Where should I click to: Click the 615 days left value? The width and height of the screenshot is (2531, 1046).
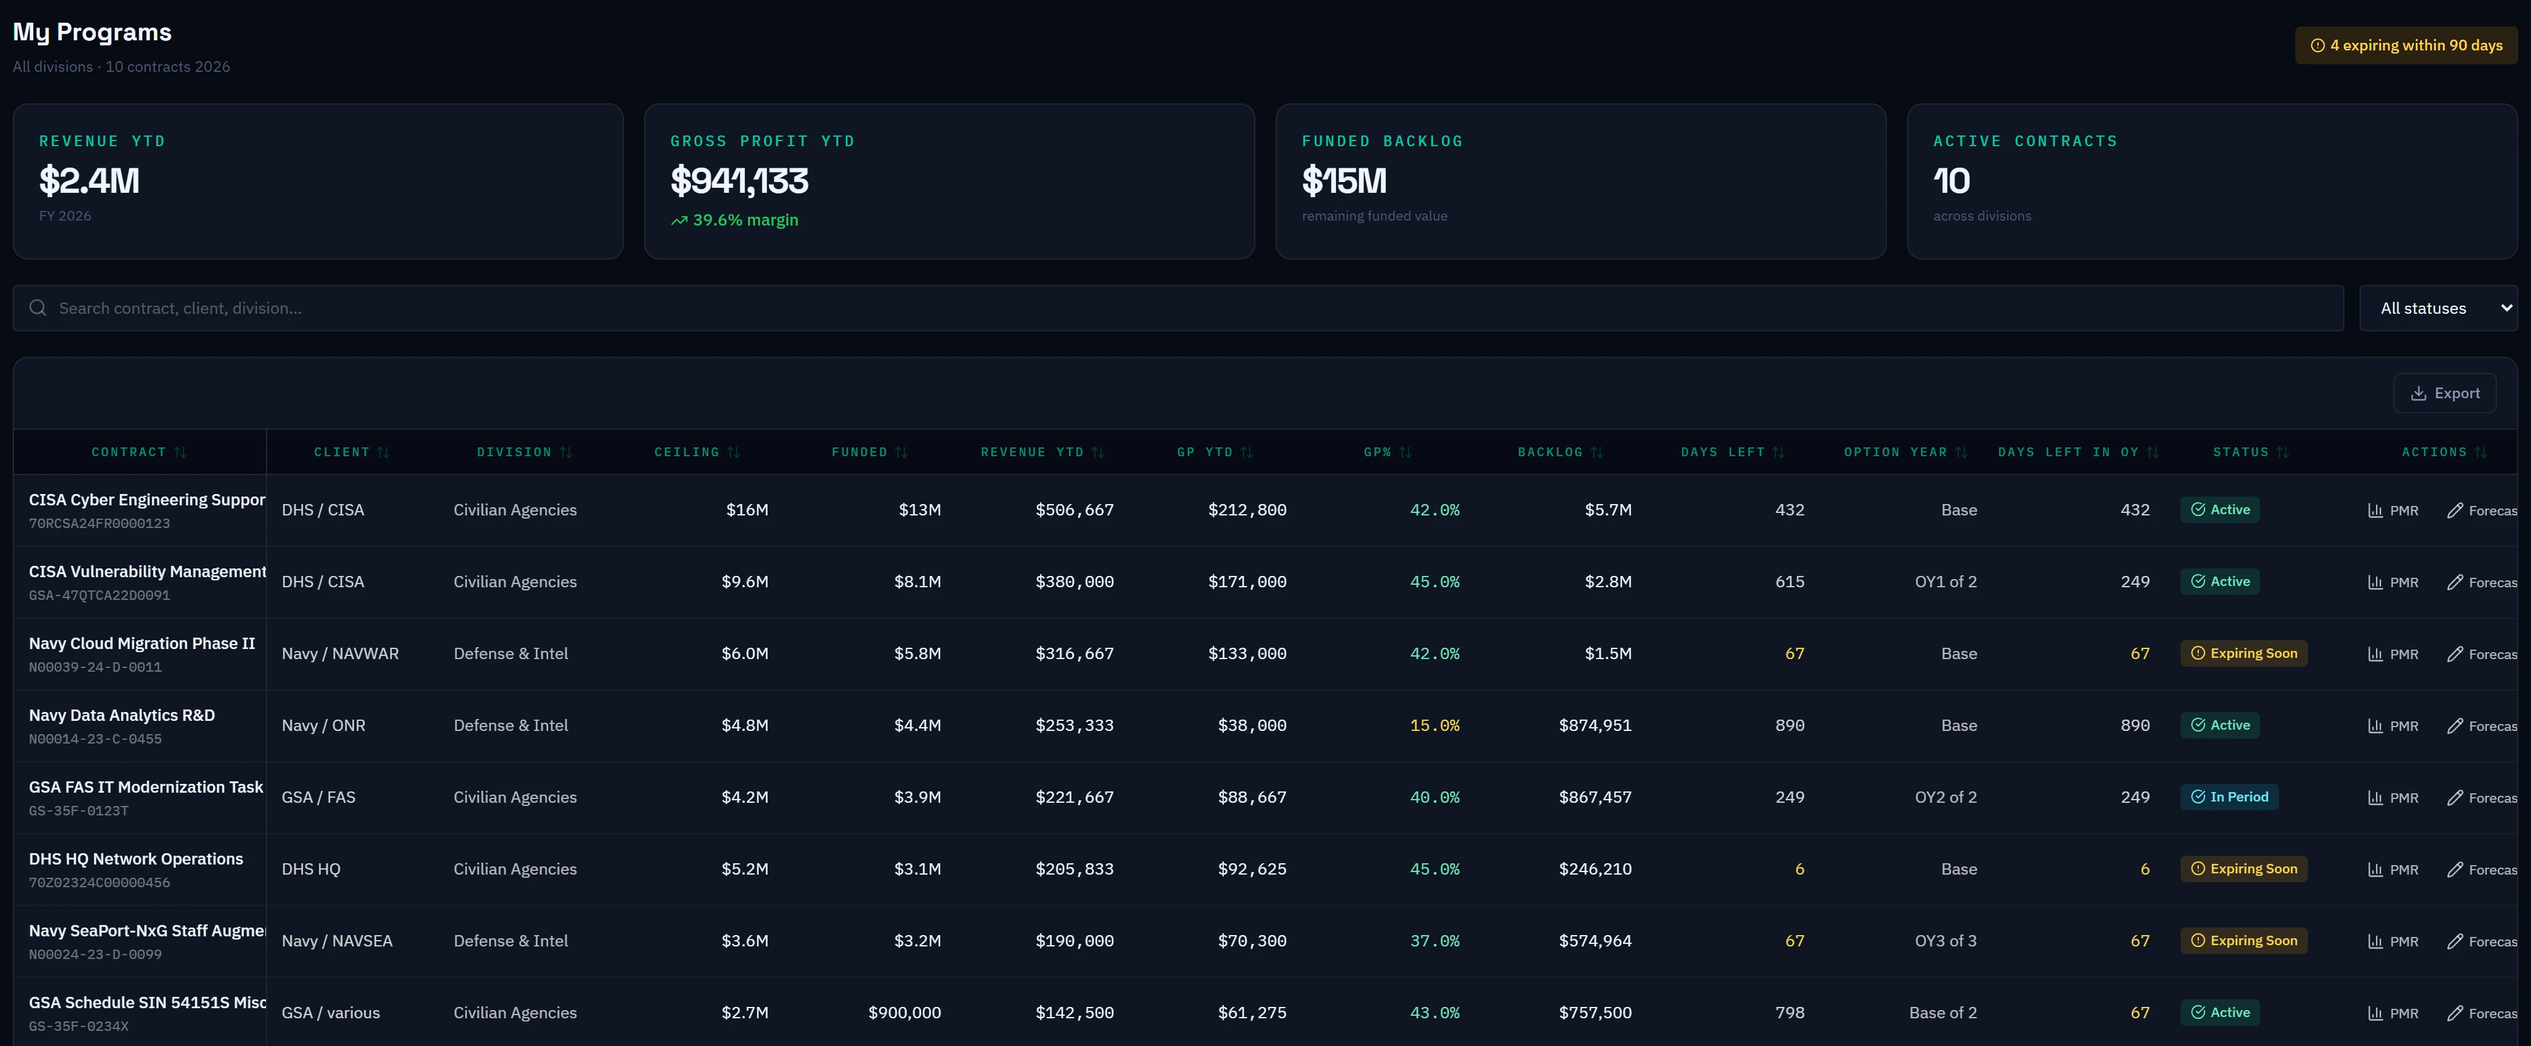pos(1789,582)
